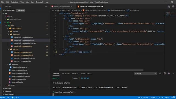
Task: Open the View menu
Action: tap(22, 2)
